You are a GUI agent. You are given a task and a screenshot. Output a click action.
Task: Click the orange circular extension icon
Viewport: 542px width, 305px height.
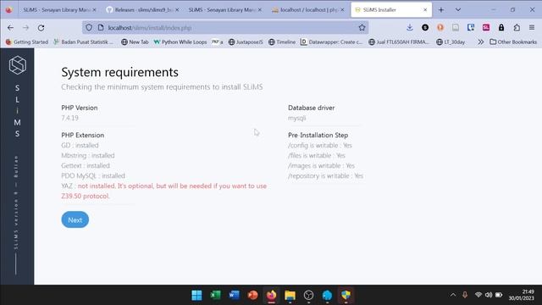click(x=440, y=28)
